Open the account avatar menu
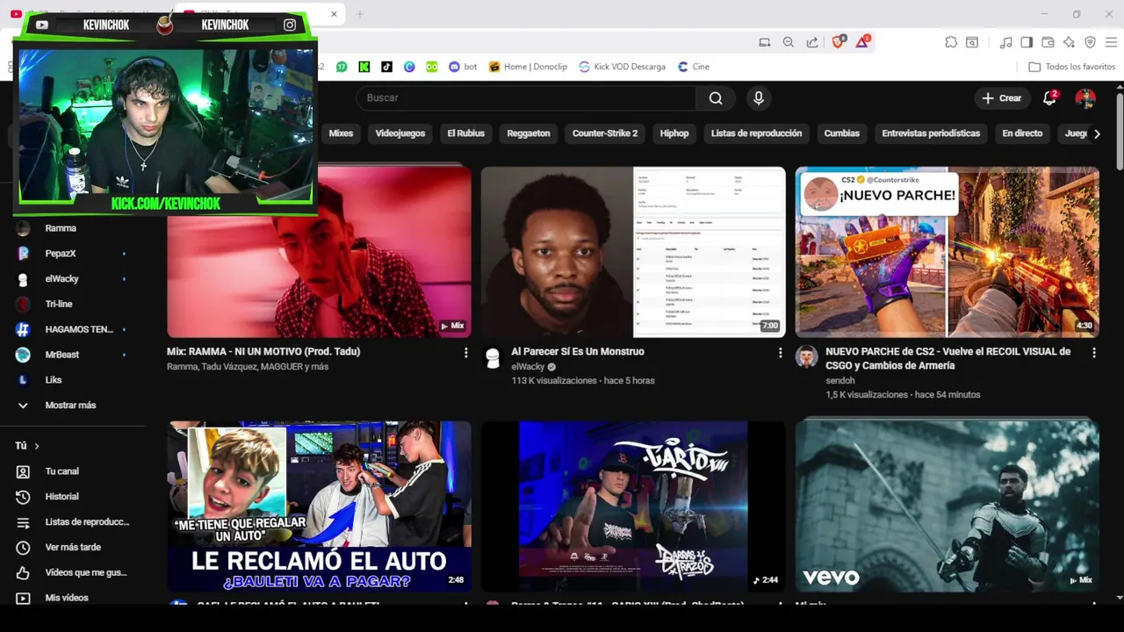 [1085, 98]
